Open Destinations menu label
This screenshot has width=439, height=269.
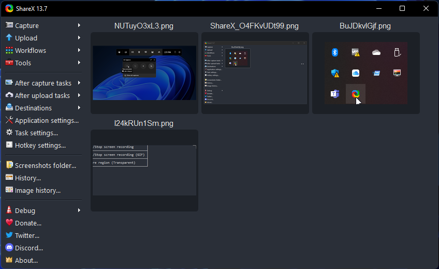click(33, 108)
